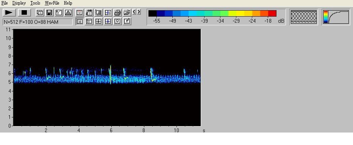Open the WavFile menu

[x=52, y=3]
